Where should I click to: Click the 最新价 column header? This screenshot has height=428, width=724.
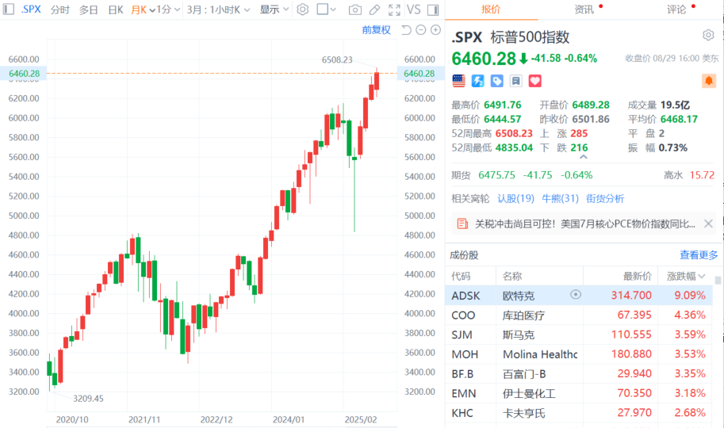(638, 276)
